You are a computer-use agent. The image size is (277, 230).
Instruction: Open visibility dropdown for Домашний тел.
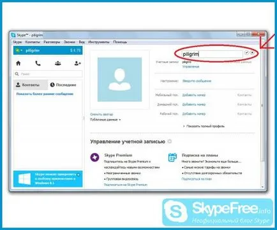click(244, 104)
